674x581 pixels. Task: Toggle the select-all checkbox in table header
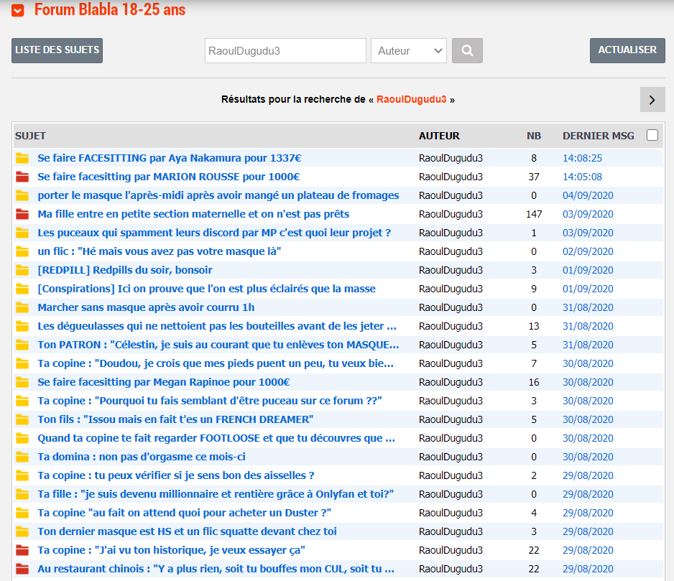[652, 135]
